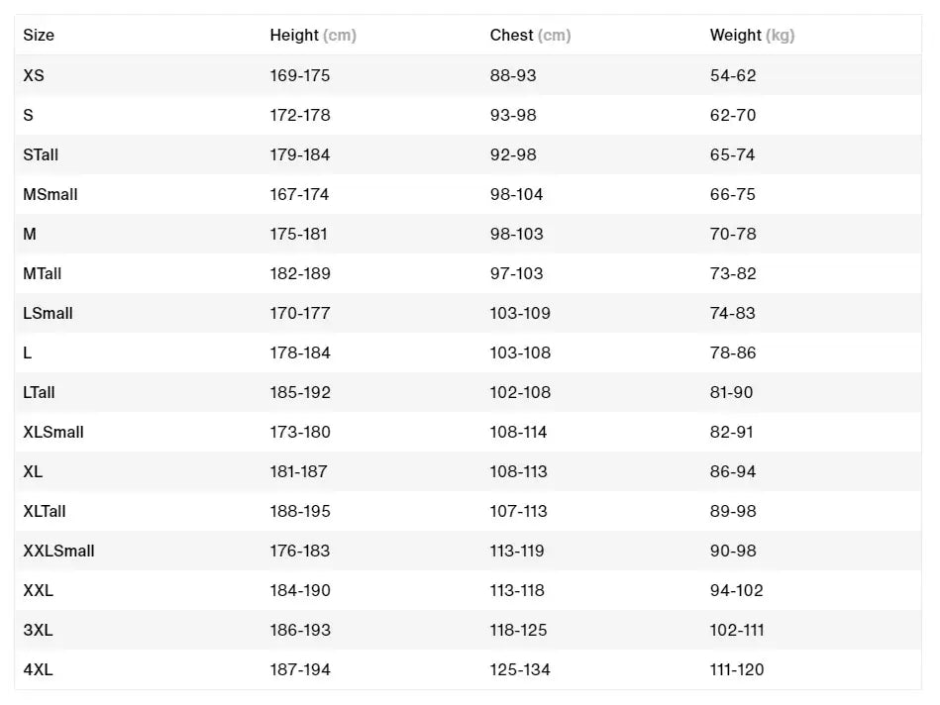
Task: Click the Chest (cm) column header
Action: pos(530,36)
